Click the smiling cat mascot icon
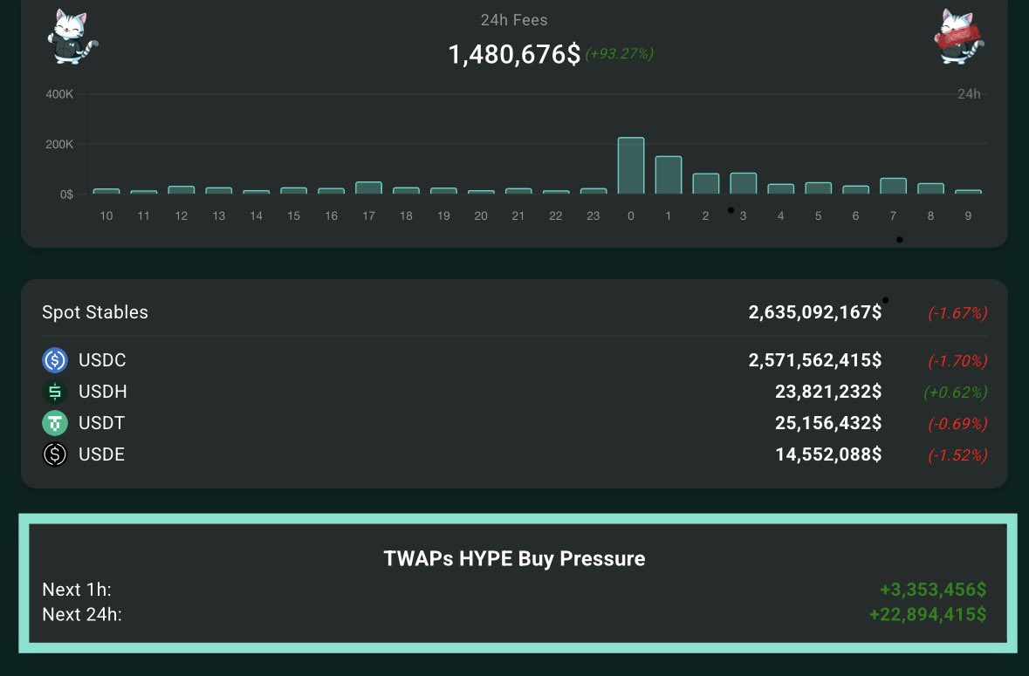Viewport: 1029px width, 676px height. (x=72, y=37)
